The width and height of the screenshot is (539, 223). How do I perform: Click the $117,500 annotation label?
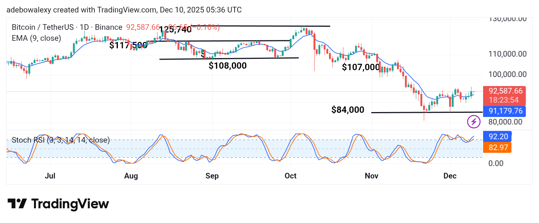tap(128, 45)
